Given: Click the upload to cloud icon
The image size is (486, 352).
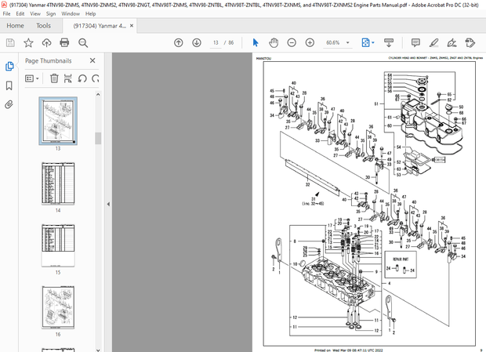Looking at the screenshot, I should (46, 43).
